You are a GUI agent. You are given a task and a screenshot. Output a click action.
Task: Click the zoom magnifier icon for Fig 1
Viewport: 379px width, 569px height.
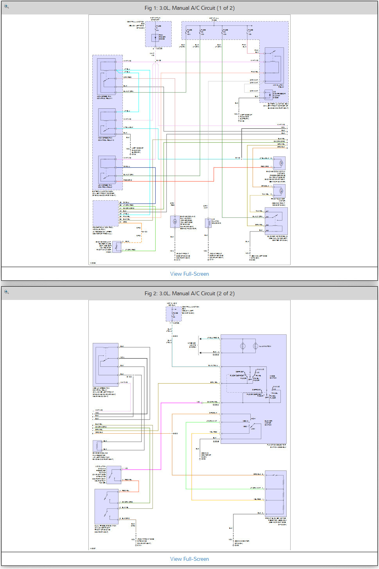pos(6,6)
